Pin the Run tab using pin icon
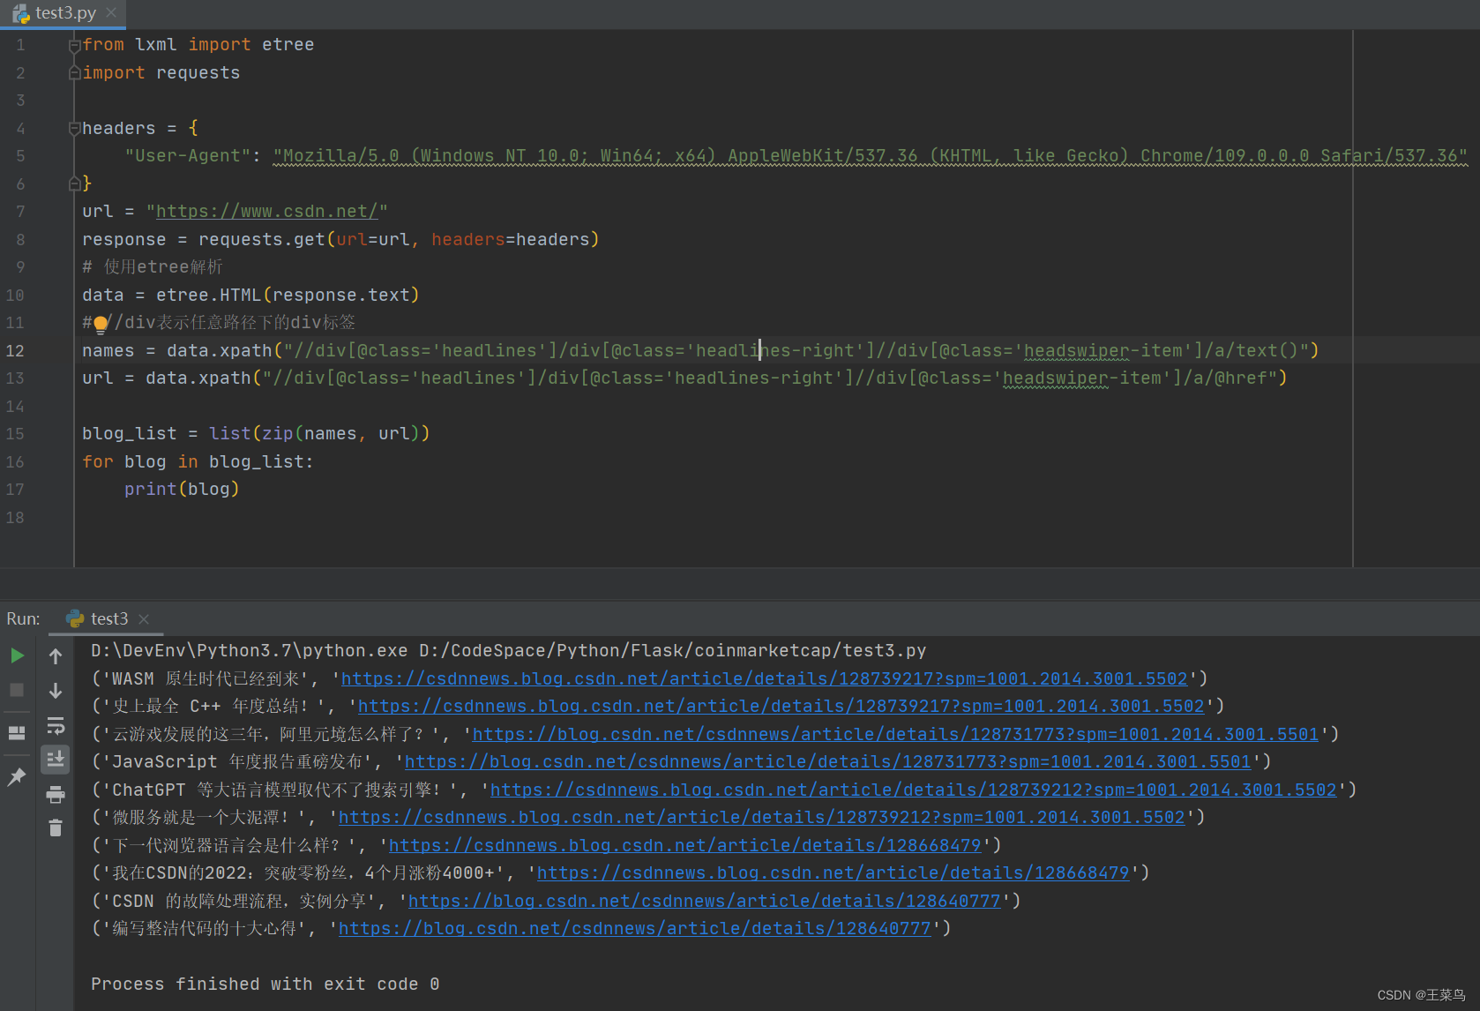The image size is (1480, 1011). [17, 776]
